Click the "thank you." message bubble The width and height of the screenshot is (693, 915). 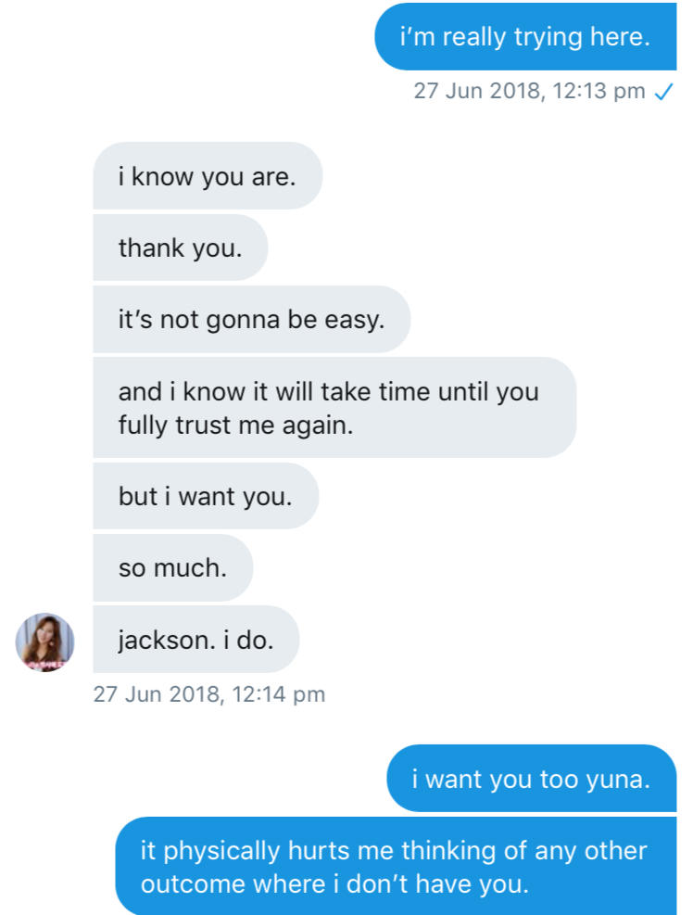181,248
